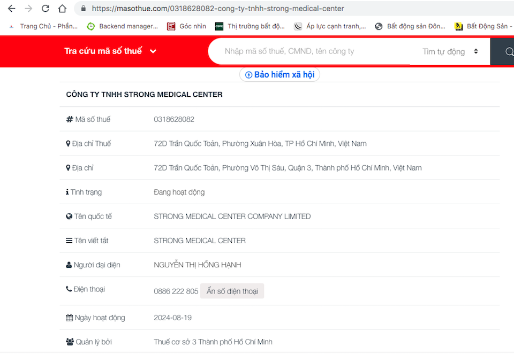Image resolution: width=514 pixels, height=355 pixels.
Task: Click the search magnifier icon
Action: point(509,51)
